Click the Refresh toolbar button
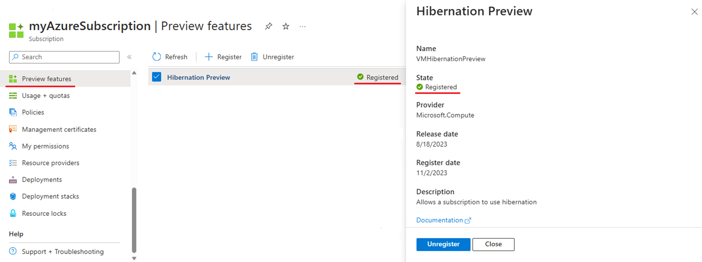Viewport: 702px width, 262px height. [170, 57]
